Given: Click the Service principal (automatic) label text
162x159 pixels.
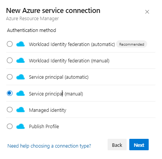Looking at the screenshot, I should [x=59, y=77].
